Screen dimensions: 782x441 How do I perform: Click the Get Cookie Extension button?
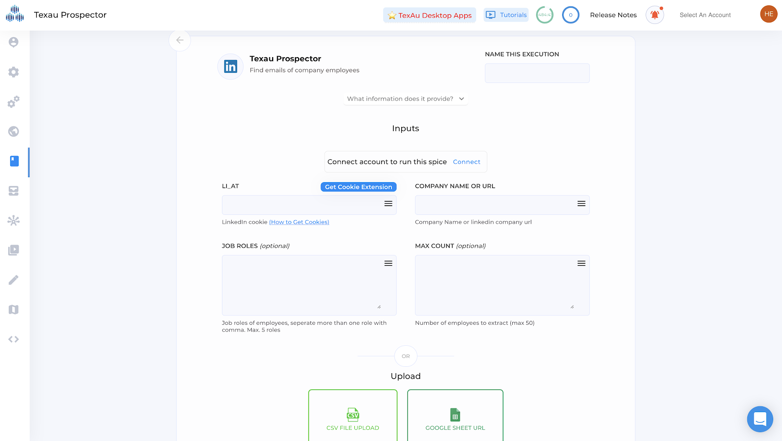point(358,187)
